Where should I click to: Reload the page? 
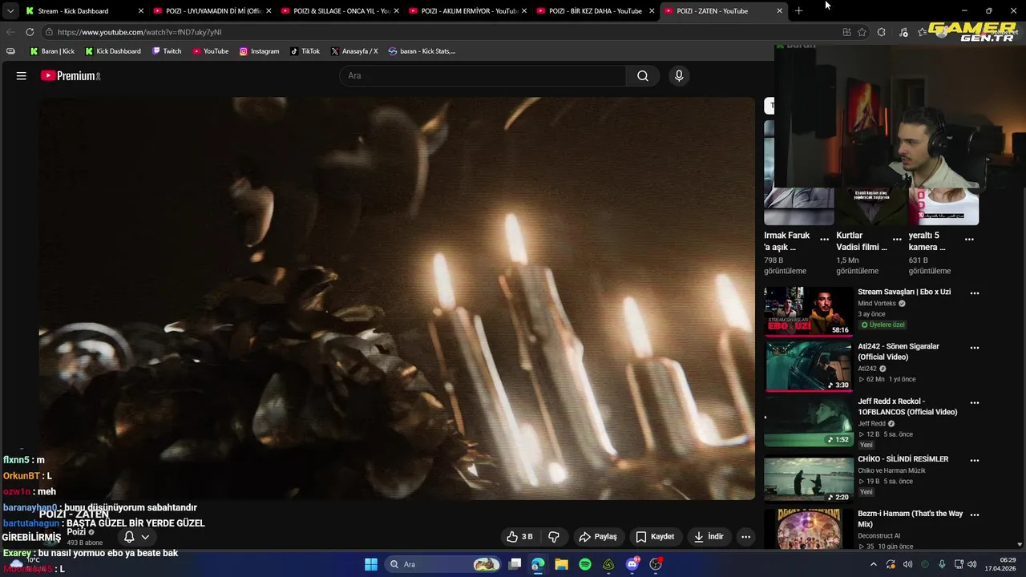point(30,32)
